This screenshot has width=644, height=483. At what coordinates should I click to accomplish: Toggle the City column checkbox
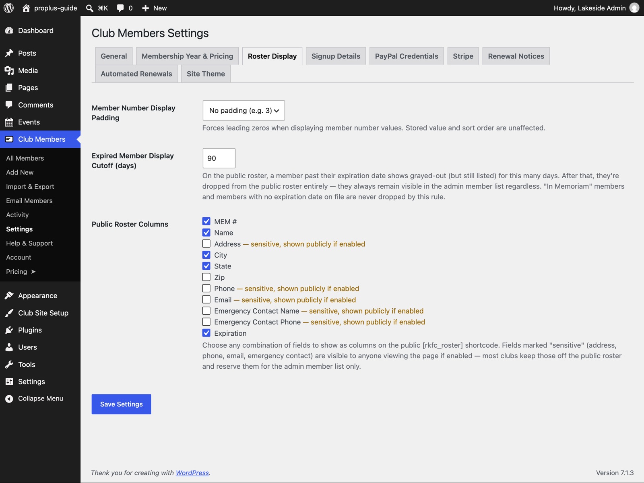point(206,255)
